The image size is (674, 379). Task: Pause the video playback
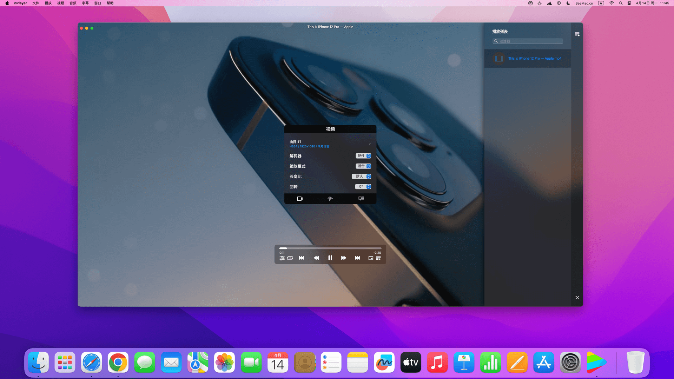pyautogui.click(x=330, y=258)
